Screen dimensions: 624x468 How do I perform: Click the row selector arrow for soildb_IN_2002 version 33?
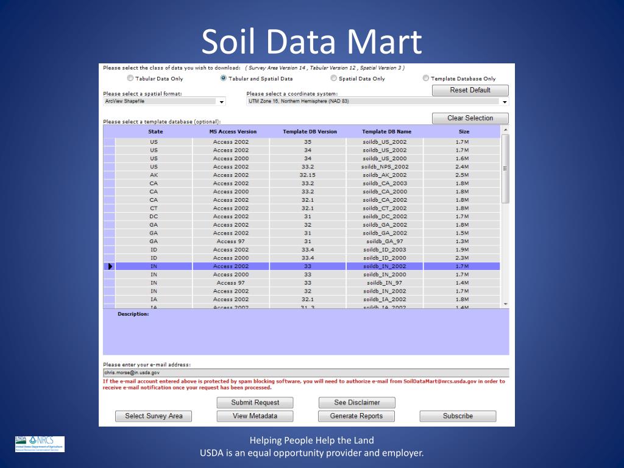click(110, 266)
